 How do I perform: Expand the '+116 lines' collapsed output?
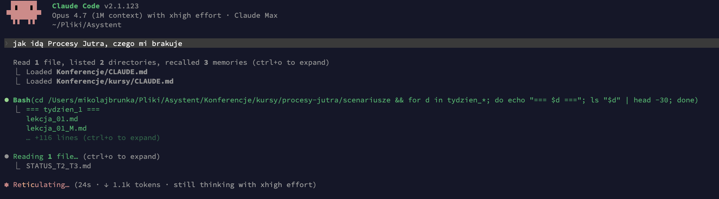pos(93,137)
